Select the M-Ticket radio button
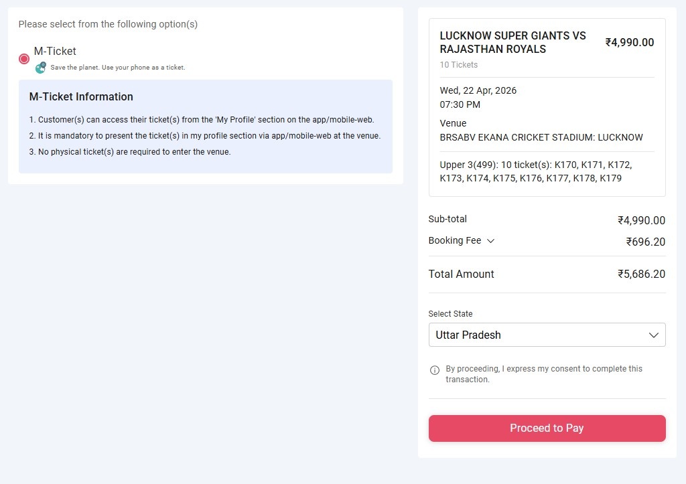This screenshot has width=686, height=484. click(24, 59)
